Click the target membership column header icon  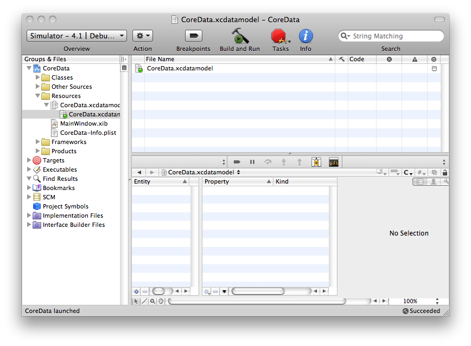coord(434,60)
